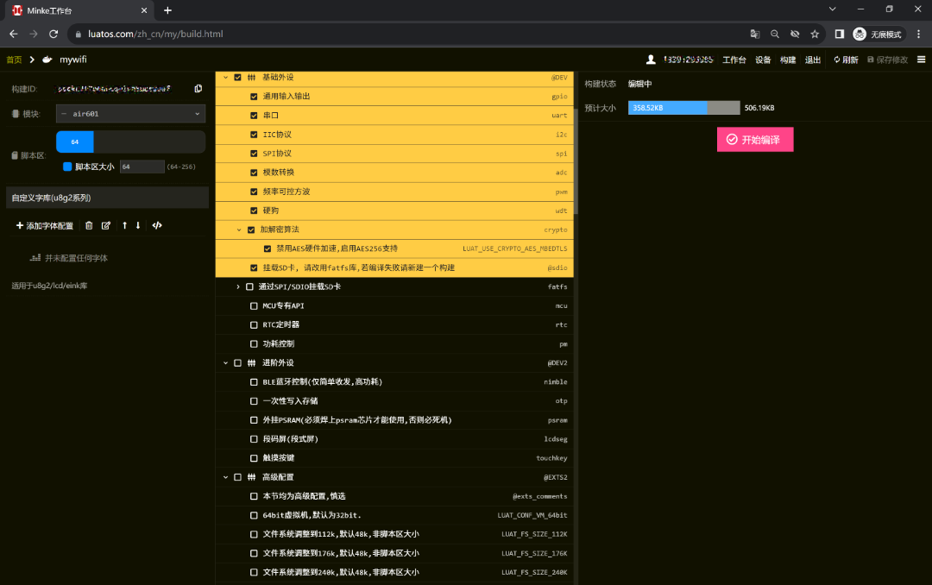Click the 开始编译 compile button

pos(755,139)
